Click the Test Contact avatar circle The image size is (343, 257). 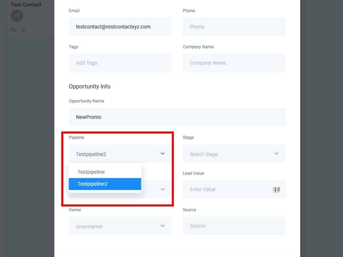pos(17,16)
